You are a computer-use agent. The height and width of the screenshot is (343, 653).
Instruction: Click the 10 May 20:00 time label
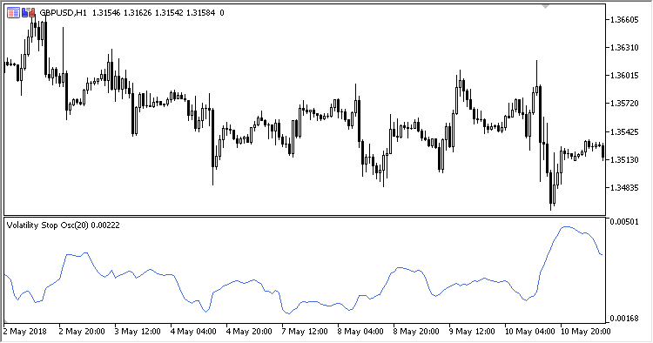[586, 332]
